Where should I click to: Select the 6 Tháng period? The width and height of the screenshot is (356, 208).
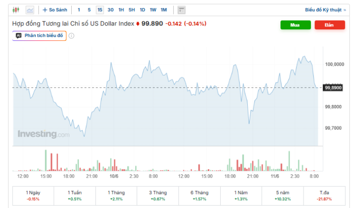pyautogui.click(x=200, y=196)
